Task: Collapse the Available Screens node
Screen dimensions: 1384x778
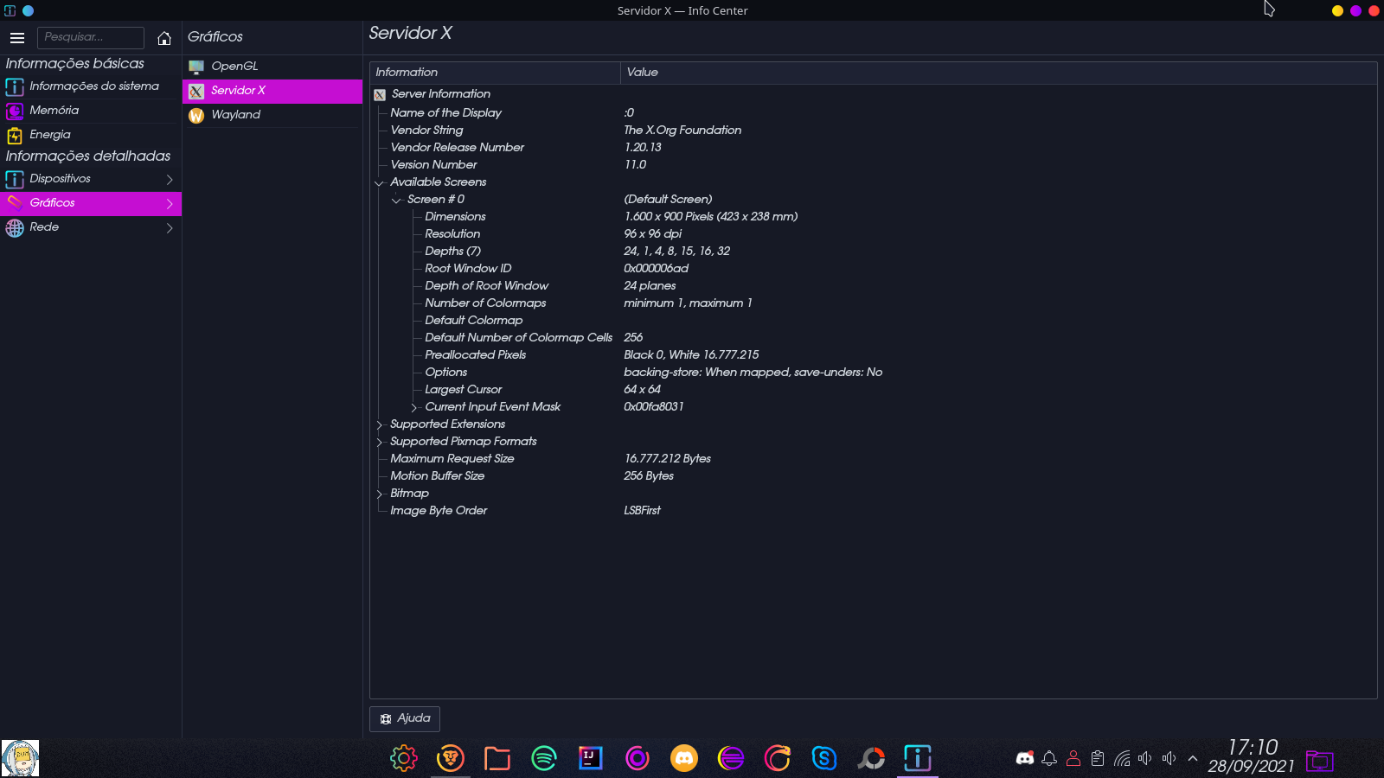Action: [379, 182]
